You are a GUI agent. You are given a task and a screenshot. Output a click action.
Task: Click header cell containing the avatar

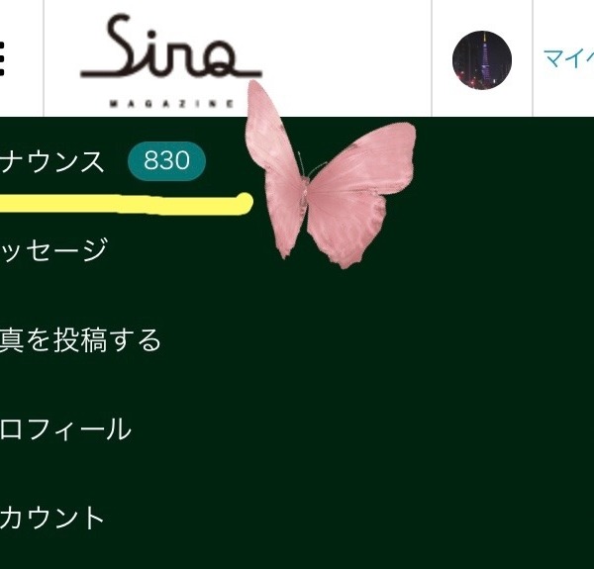(x=482, y=58)
